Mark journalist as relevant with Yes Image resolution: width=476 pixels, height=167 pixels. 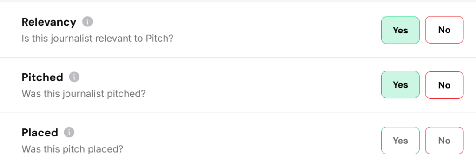[x=400, y=30]
